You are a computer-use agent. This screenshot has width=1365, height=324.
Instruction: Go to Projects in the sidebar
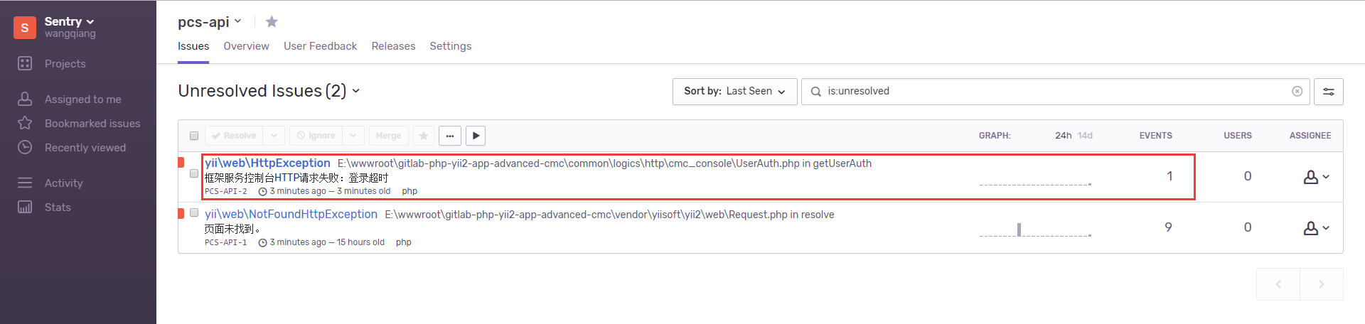coord(65,64)
